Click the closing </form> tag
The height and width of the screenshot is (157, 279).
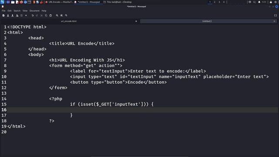click(x=58, y=88)
